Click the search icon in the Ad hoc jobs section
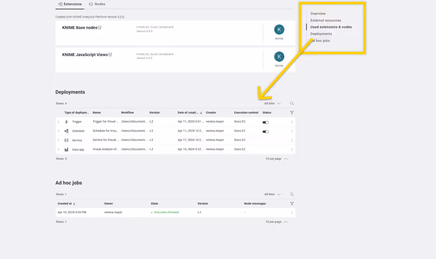Screen dimensions: 436x259 (x=292, y=194)
